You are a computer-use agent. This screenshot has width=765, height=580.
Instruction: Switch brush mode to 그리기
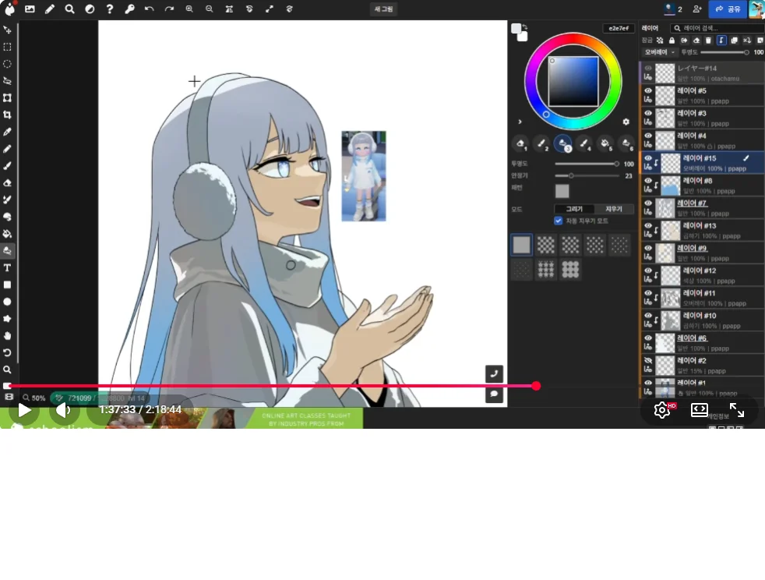(574, 209)
